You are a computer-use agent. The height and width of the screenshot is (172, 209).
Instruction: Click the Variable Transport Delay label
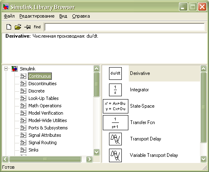pyautogui.click(x=154, y=155)
